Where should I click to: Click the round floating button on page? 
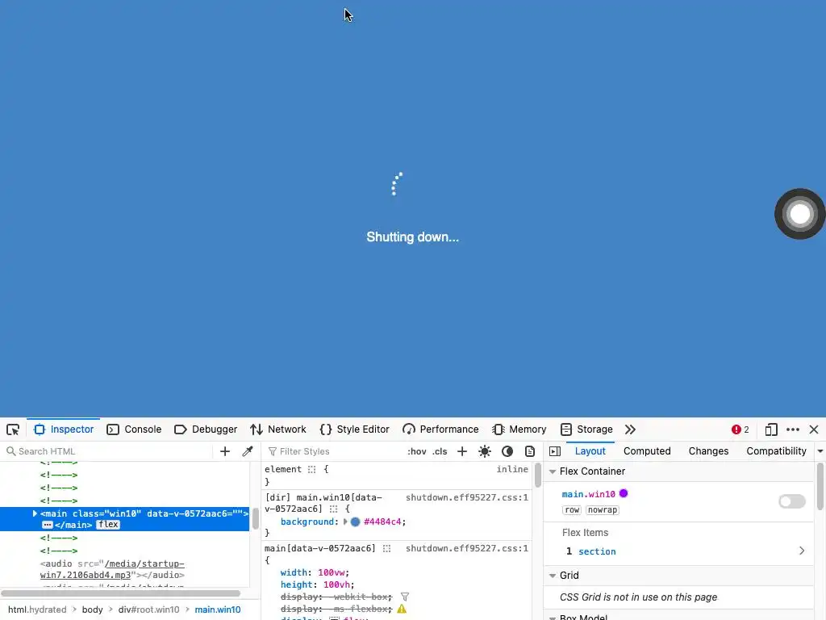tap(799, 213)
